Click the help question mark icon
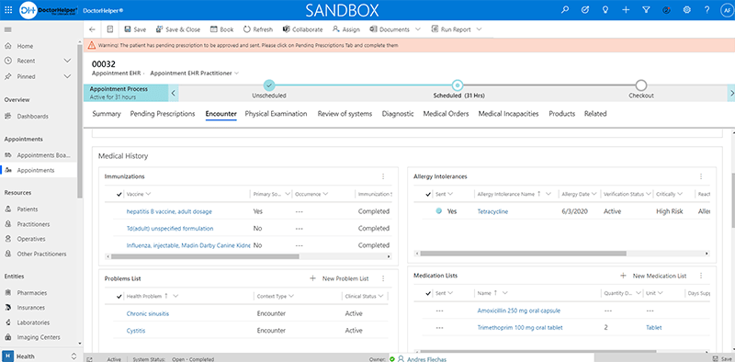735x362 pixels. pyautogui.click(x=707, y=10)
